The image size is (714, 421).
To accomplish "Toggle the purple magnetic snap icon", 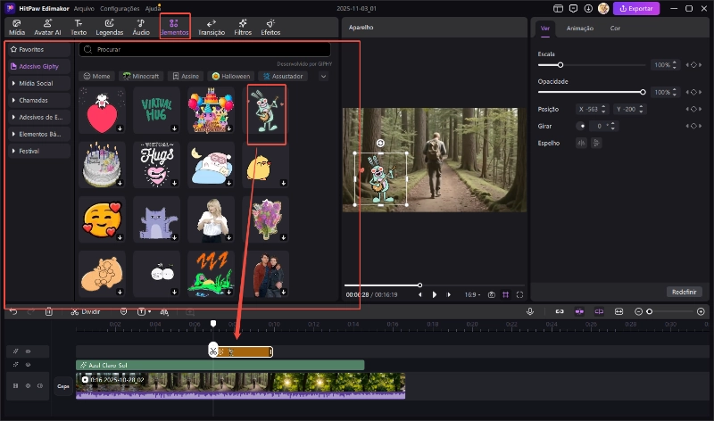I will click(x=579, y=312).
